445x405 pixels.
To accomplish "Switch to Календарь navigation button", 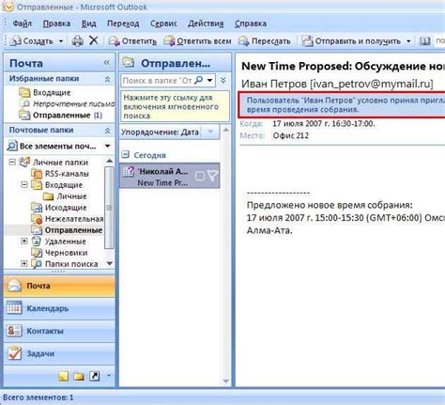I will [x=59, y=308].
